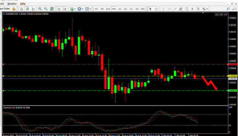Select Equidistant Channel tool
This screenshot has width=238, height=136.
(181, 9)
